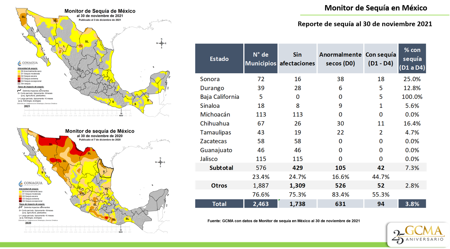Click 'Publicado el 3 de diciembre de 2021'
This screenshot has height=249, width=450.
(x=100, y=20)
